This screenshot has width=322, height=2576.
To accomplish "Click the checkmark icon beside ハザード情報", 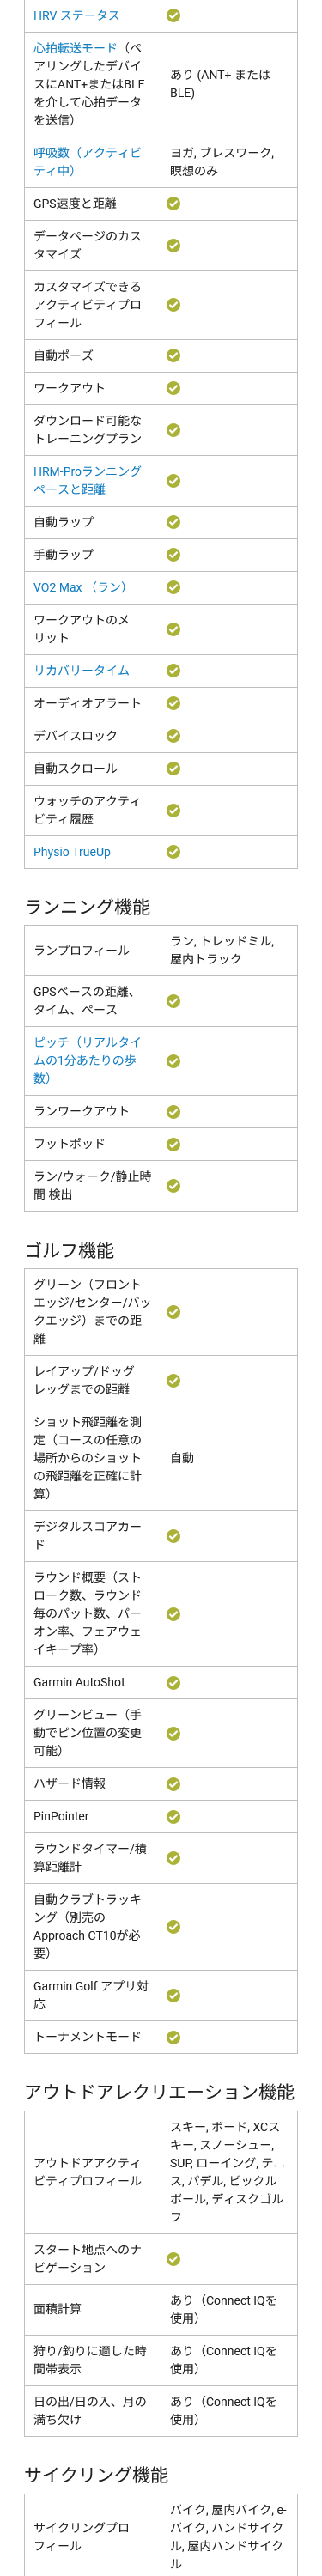I will 173,1784.
